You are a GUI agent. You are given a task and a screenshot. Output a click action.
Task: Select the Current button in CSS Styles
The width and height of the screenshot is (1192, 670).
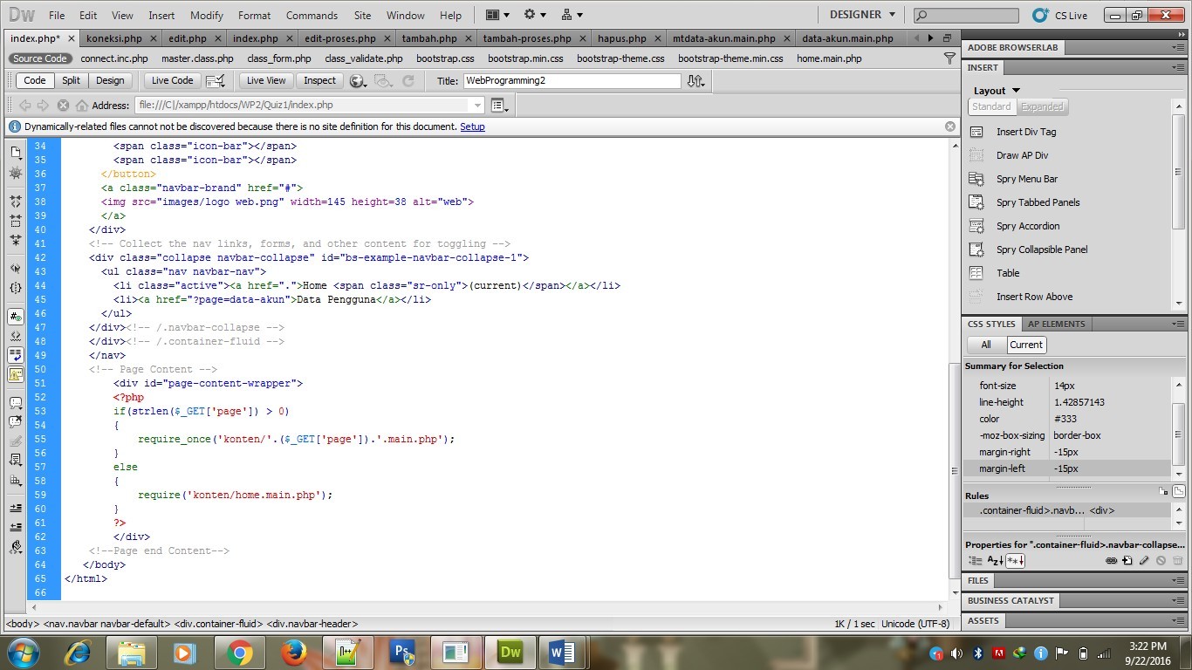pos(1025,345)
